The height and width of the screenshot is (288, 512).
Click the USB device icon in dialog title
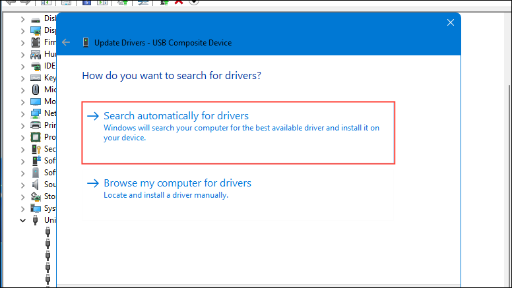pos(85,43)
